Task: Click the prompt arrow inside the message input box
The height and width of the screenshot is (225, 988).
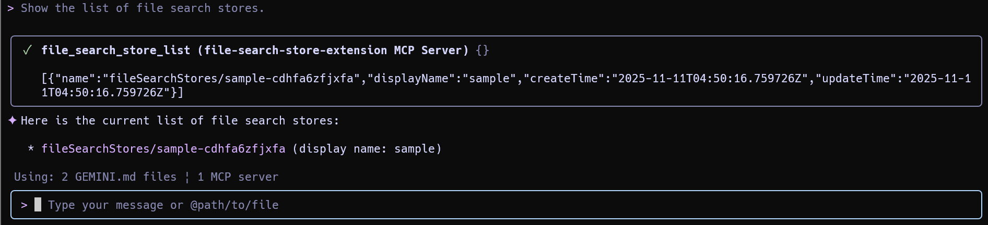Action: (24, 205)
